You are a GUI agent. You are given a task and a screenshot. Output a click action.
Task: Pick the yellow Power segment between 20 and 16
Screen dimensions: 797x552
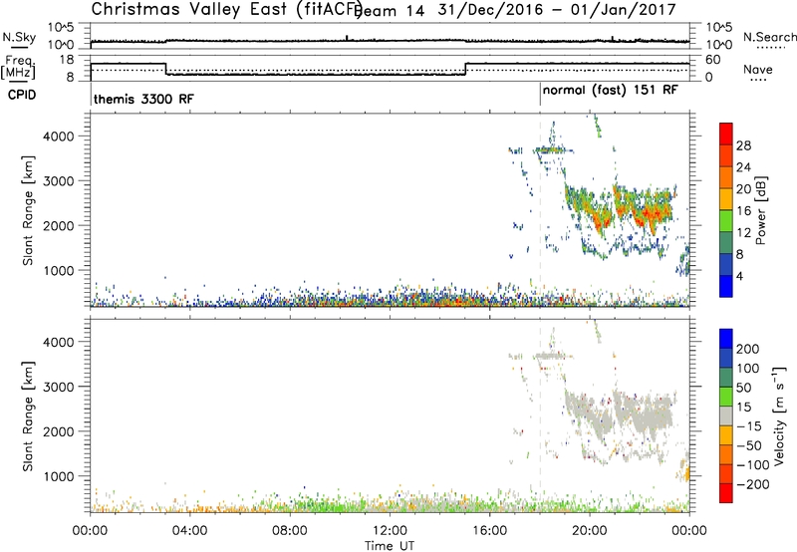click(726, 199)
